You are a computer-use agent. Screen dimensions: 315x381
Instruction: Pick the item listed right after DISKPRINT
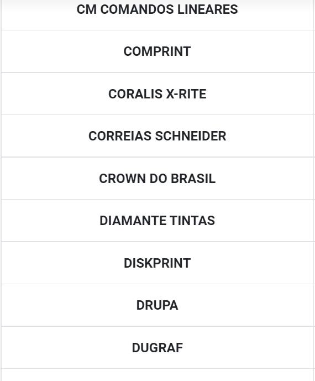[158, 305]
